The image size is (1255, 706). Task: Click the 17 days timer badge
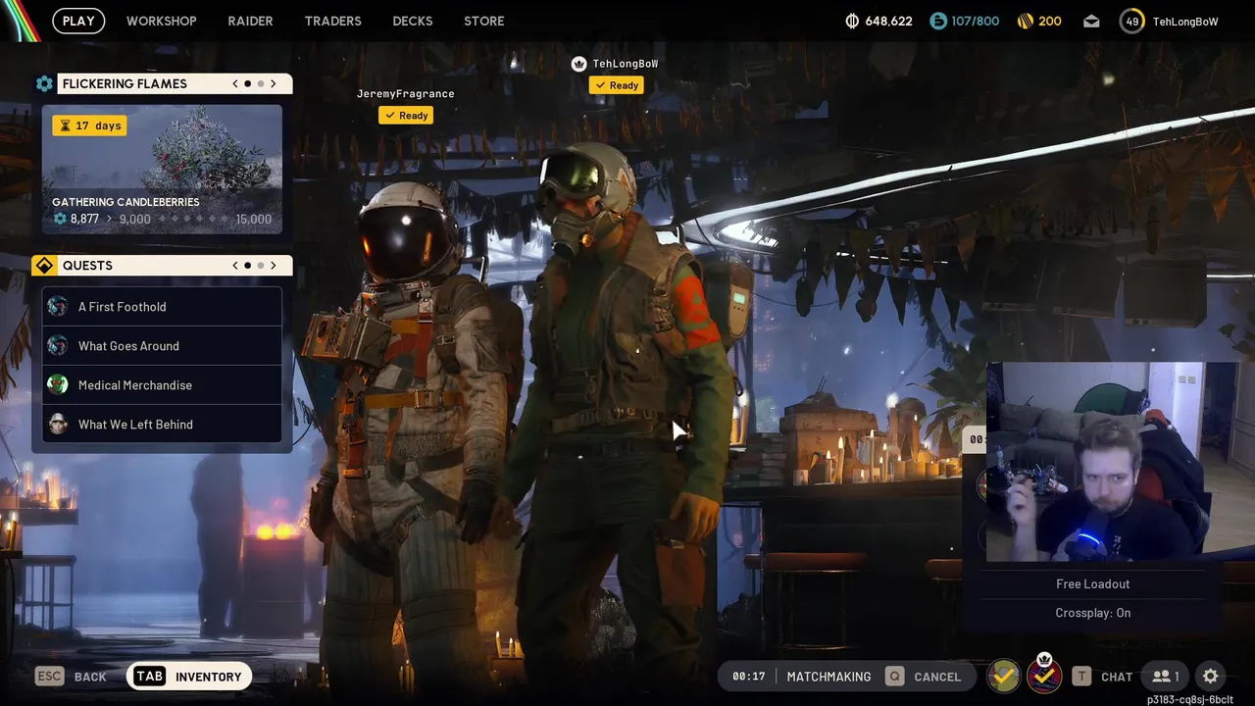coord(90,126)
